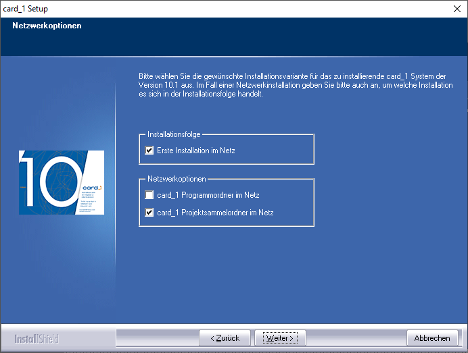Click the 'card_1 Projektsammelordner im Netz' label text

(215, 213)
